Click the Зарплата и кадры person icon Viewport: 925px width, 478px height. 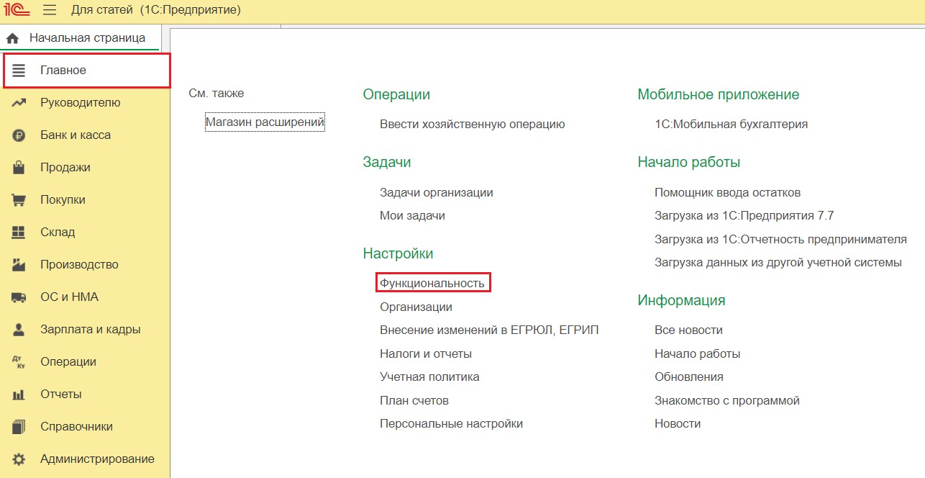(x=19, y=330)
